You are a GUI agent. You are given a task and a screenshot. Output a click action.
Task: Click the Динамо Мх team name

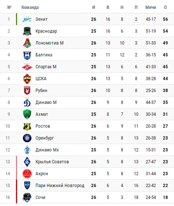tap(47, 150)
